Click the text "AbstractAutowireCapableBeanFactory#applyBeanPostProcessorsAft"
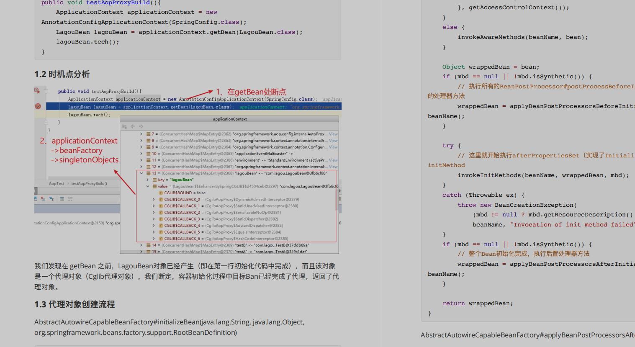Screen dimensions: 635x347 (x=528, y=335)
